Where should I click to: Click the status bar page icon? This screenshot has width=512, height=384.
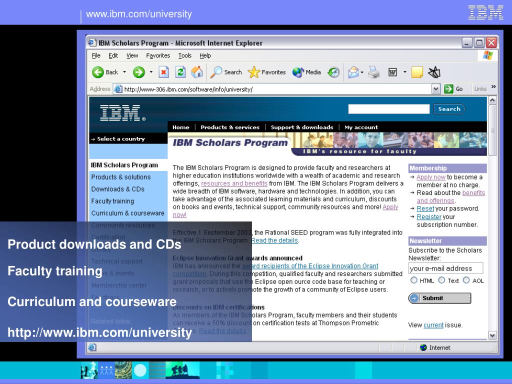tap(92, 347)
